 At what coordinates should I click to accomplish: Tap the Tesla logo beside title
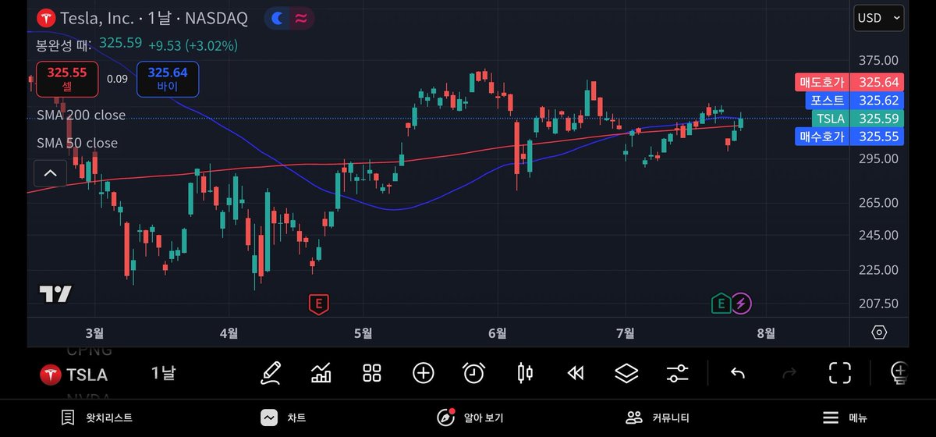(46, 18)
